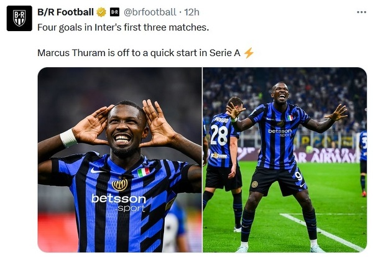The width and height of the screenshot is (373, 257).
Task: Click the gold Inter crest on left jersey
Action: point(119,184)
